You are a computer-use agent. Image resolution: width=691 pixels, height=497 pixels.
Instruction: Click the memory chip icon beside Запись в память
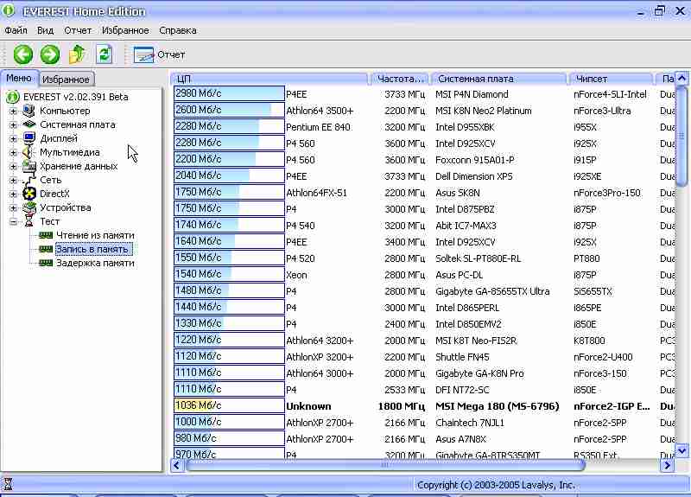46,249
